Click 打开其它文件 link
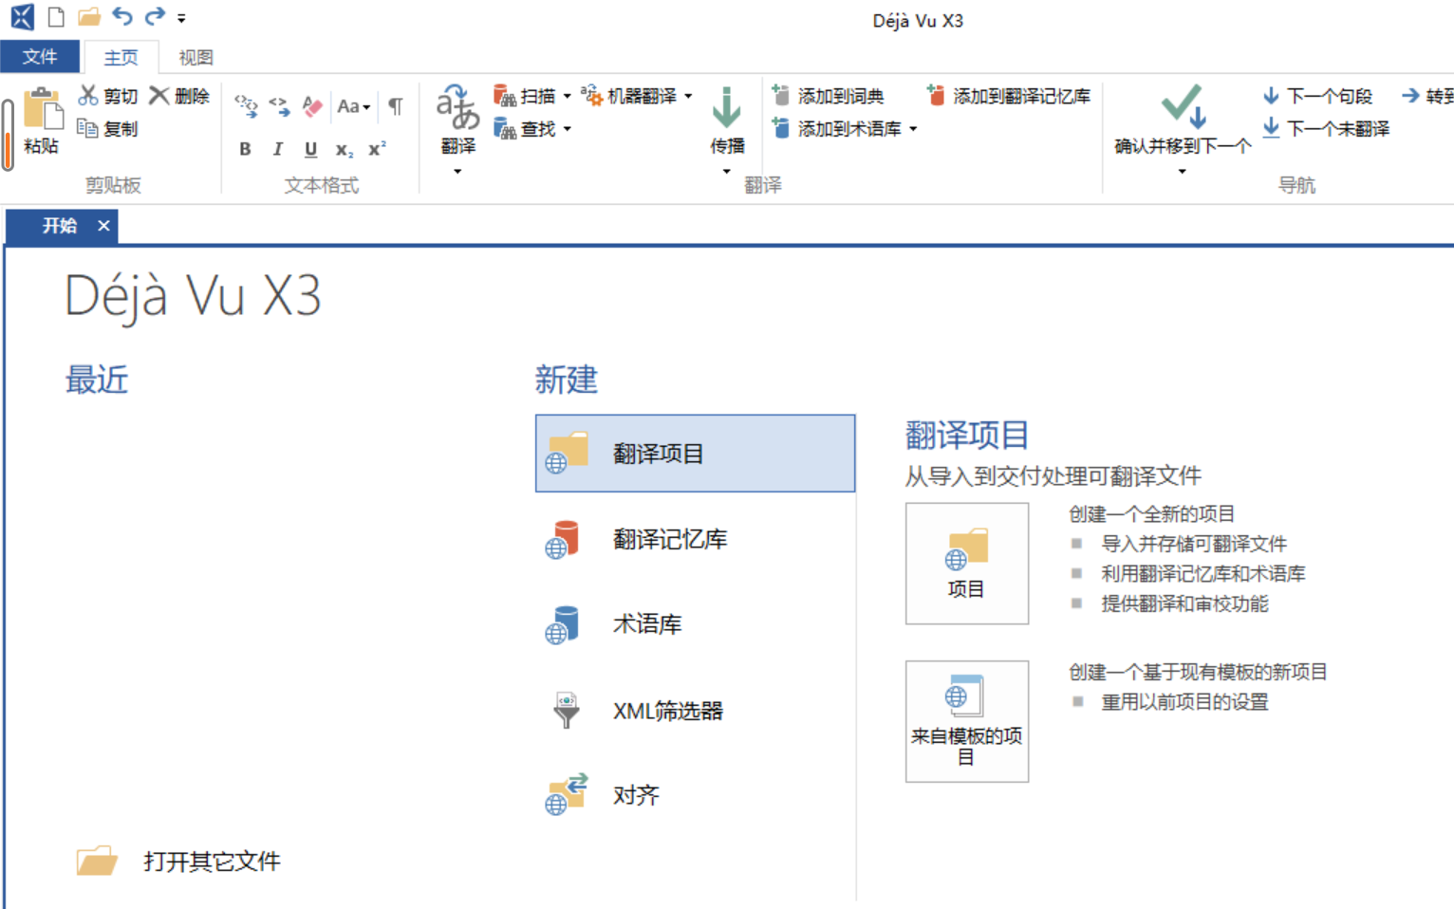The height and width of the screenshot is (909, 1454). coord(178,861)
